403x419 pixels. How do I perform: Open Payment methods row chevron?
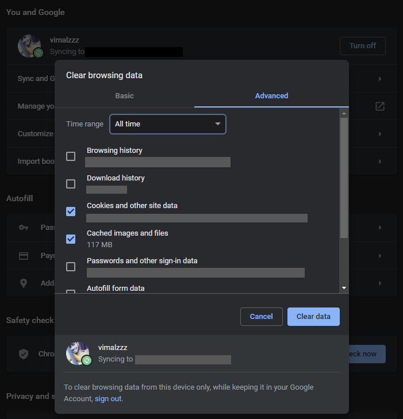click(x=380, y=256)
